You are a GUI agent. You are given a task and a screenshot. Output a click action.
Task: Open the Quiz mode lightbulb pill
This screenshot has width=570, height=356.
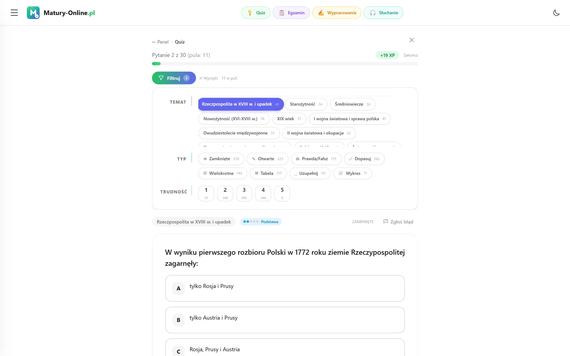pyautogui.click(x=256, y=13)
